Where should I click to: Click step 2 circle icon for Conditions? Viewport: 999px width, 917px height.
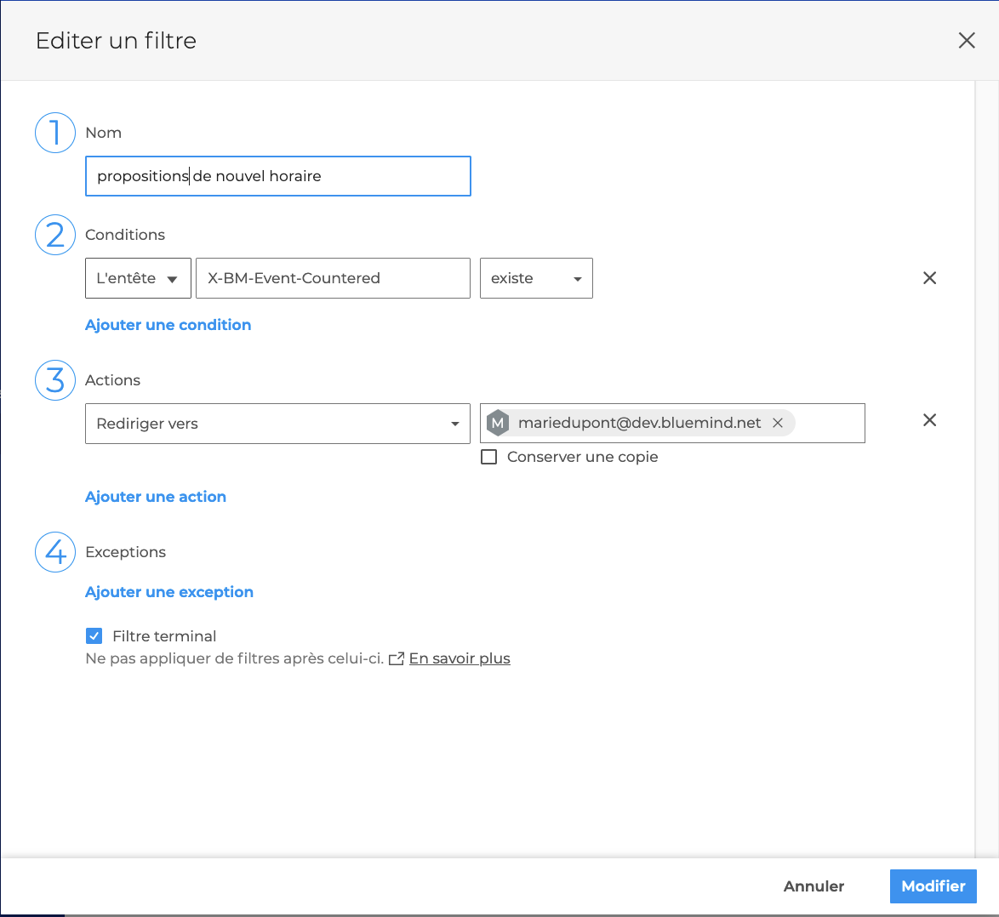click(x=55, y=235)
